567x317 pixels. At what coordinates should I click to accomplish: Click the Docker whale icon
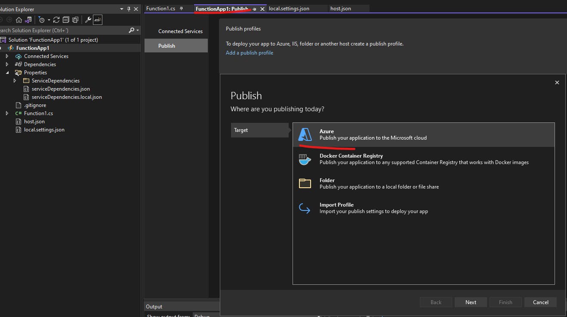305,159
